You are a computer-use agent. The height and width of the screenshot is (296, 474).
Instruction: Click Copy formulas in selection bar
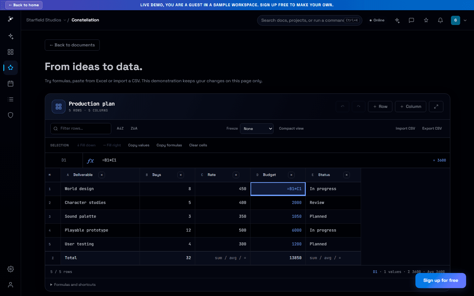[169, 145]
